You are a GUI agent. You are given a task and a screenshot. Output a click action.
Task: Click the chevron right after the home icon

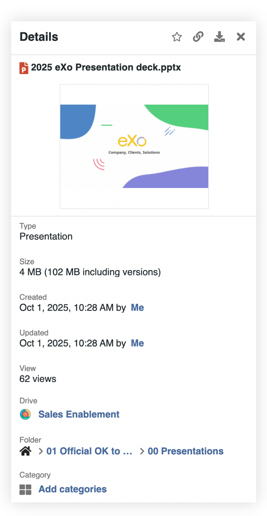41,451
